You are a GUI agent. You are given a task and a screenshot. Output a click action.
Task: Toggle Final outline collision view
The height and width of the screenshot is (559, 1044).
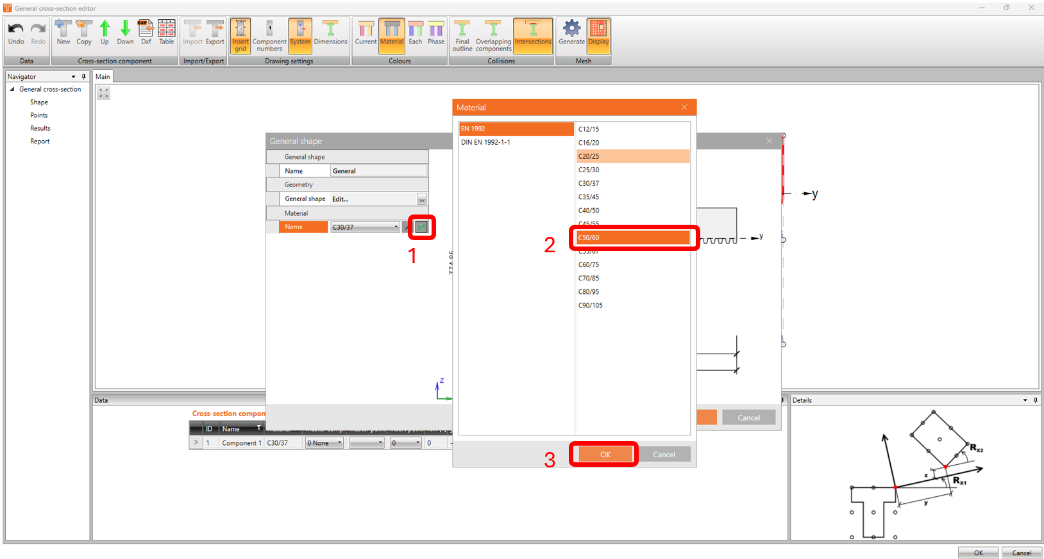click(462, 36)
